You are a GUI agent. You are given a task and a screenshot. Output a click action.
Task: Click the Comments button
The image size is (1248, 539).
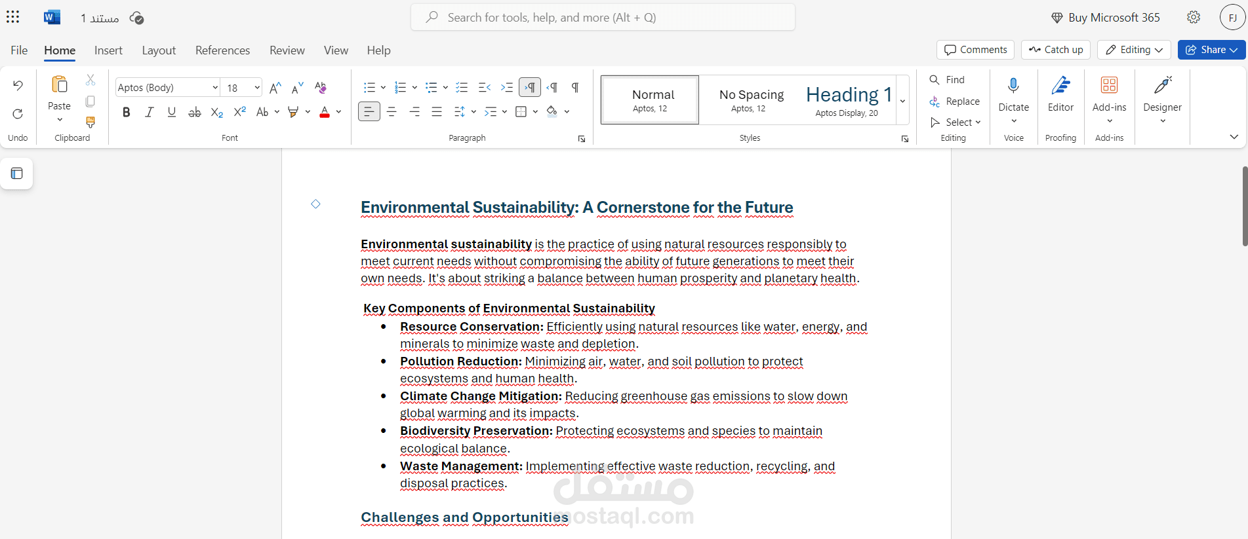click(x=975, y=50)
